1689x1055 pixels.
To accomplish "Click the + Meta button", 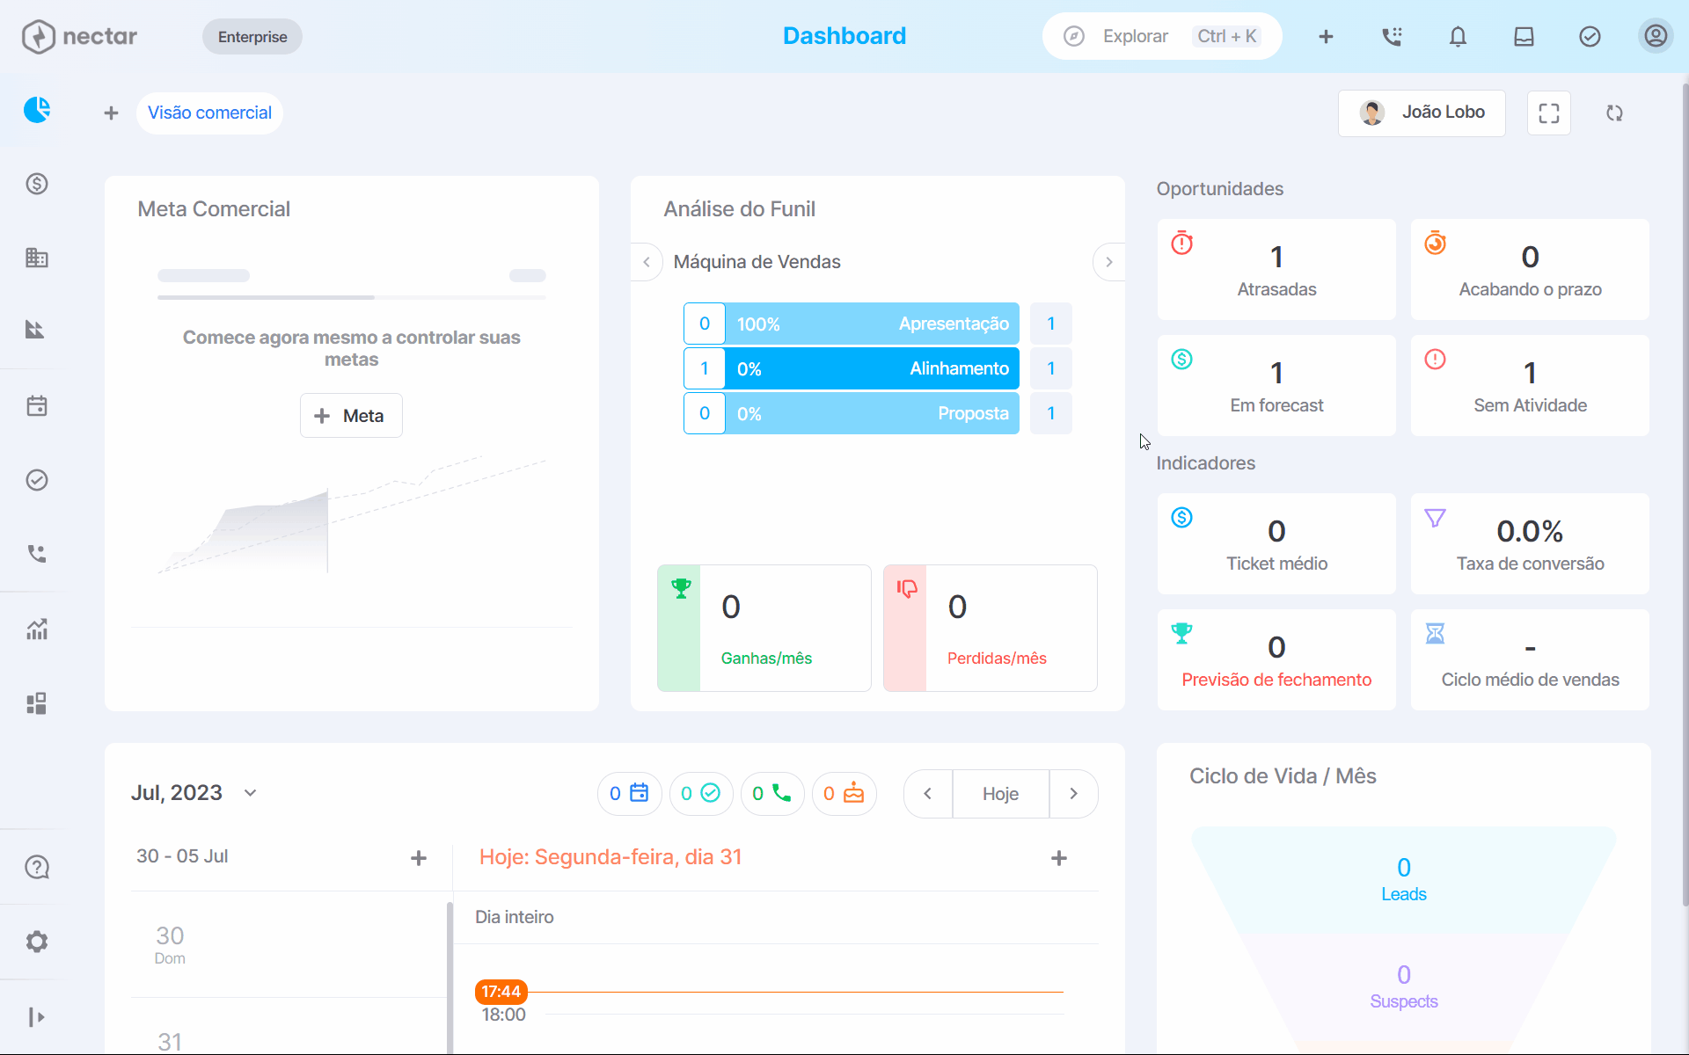I will [351, 415].
